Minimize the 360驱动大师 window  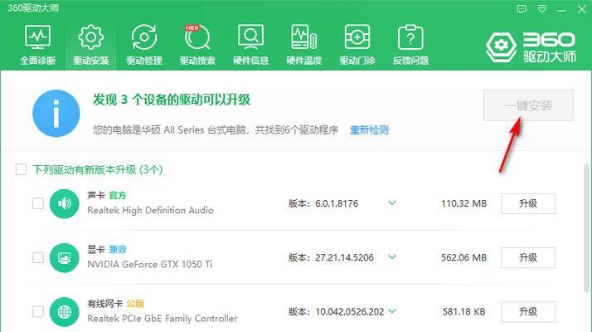click(x=561, y=9)
